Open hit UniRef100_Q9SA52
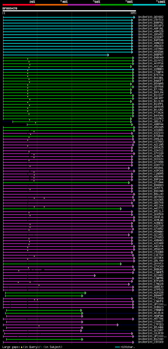 pyautogui.click(x=151, y=35)
